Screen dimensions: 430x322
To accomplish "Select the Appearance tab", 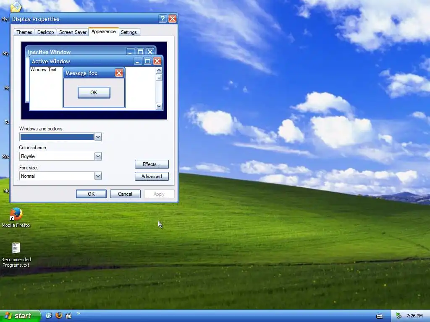I will click(x=103, y=31).
